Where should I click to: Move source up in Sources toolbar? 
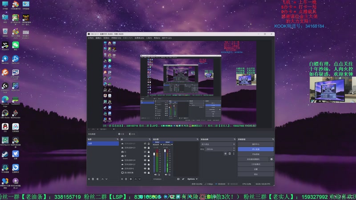(x=136, y=179)
